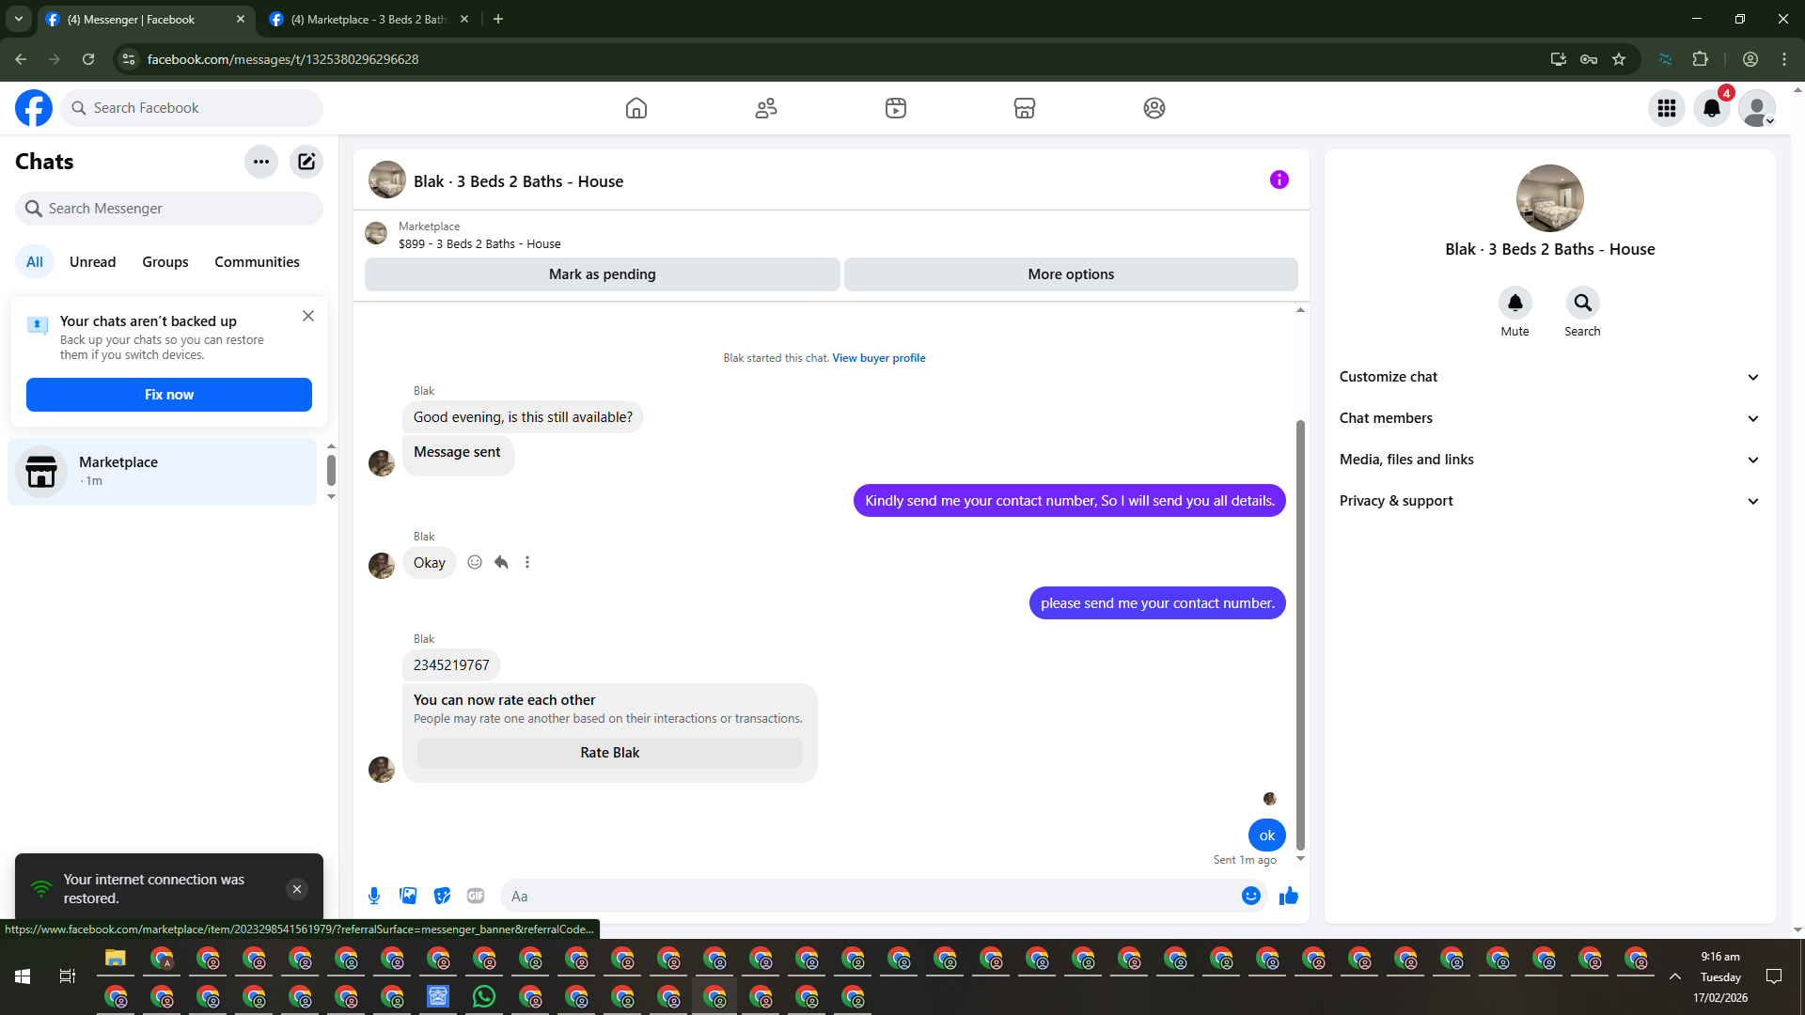Click Mark as pending button
Screen dimensions: 1805x1015
pyautogui.click(x=603, y=274)
